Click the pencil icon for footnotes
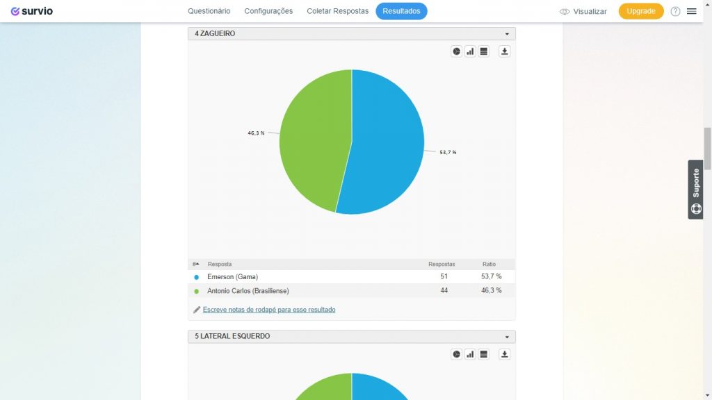 [x=197, y=310]
